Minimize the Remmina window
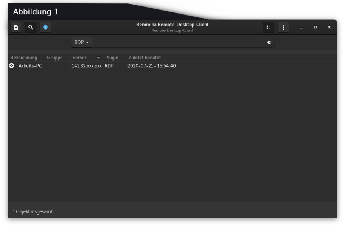The height and width of the screenshot is (227, 345). [x=301, y=27]
